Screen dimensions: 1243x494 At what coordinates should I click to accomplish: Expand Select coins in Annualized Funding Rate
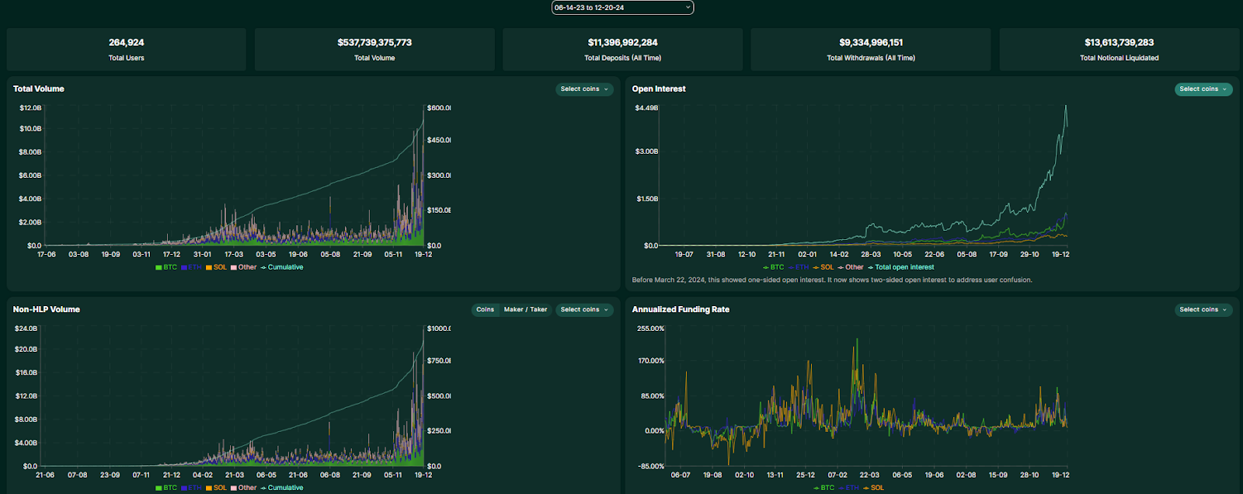coord(1203,310)
